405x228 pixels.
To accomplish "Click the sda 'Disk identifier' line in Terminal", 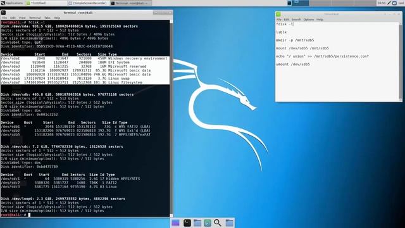I will (x=57, y=46).
